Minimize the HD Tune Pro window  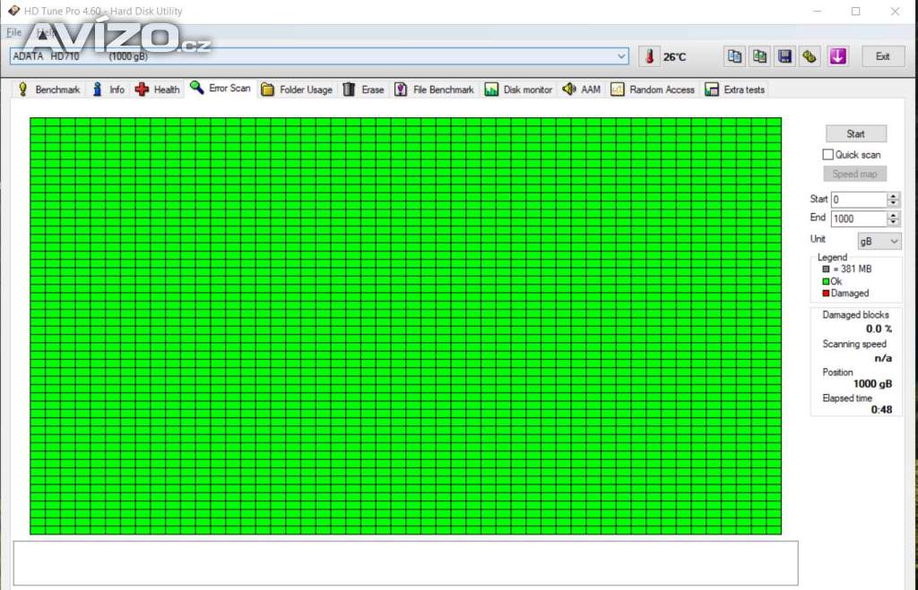(818, 11)
